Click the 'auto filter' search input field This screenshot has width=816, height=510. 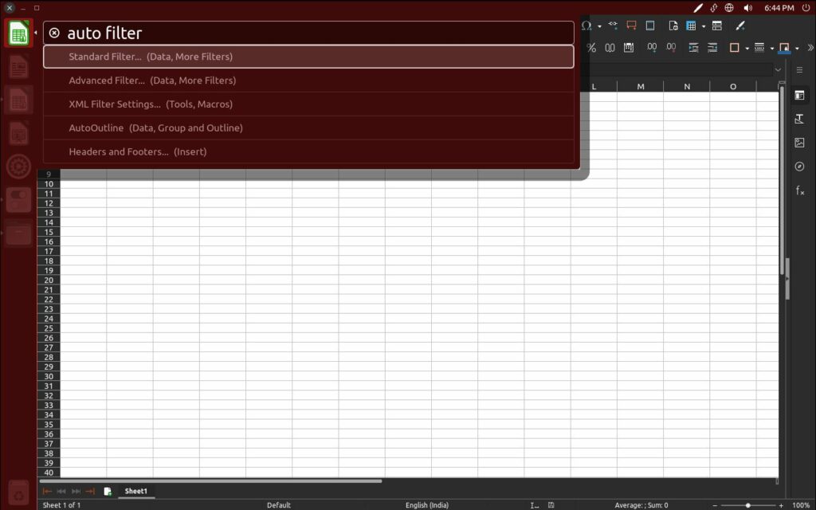point(308,33)
